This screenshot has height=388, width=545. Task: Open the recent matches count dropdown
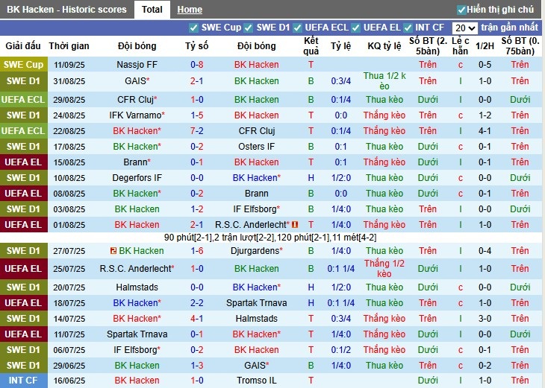click(465, 28)
